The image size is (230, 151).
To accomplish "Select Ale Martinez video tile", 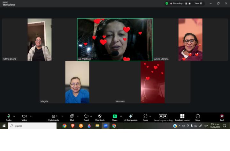I will point(115,40).
